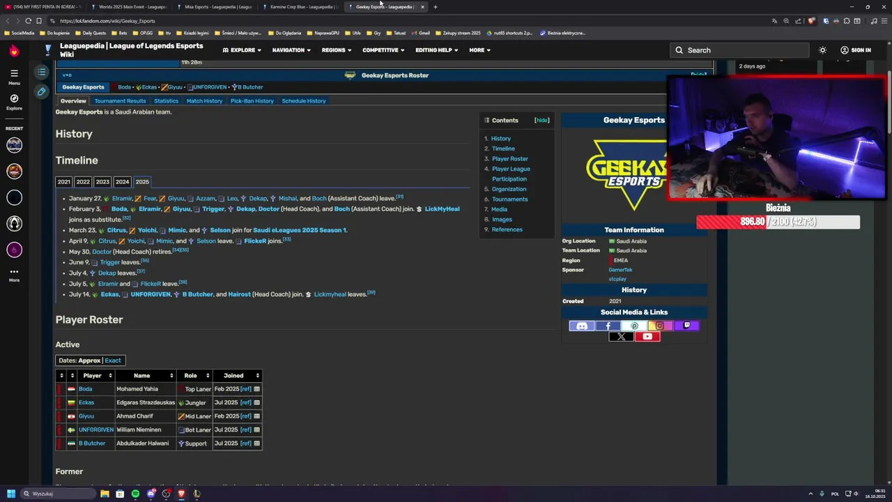
Task: Open the sidebar Menu hamburger icon
Action: [x=14, y=73]
